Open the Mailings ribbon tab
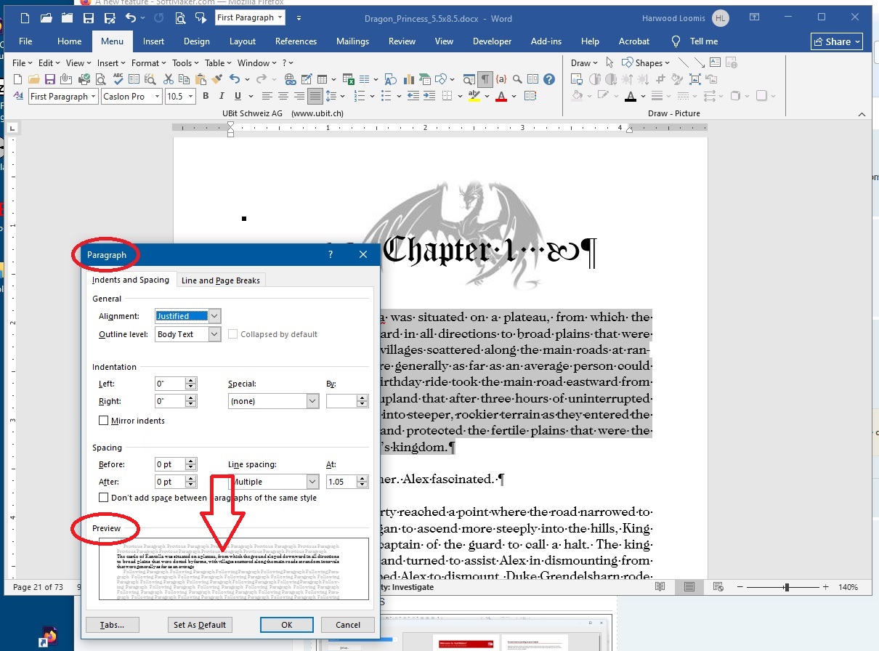 tap(352, 41)
